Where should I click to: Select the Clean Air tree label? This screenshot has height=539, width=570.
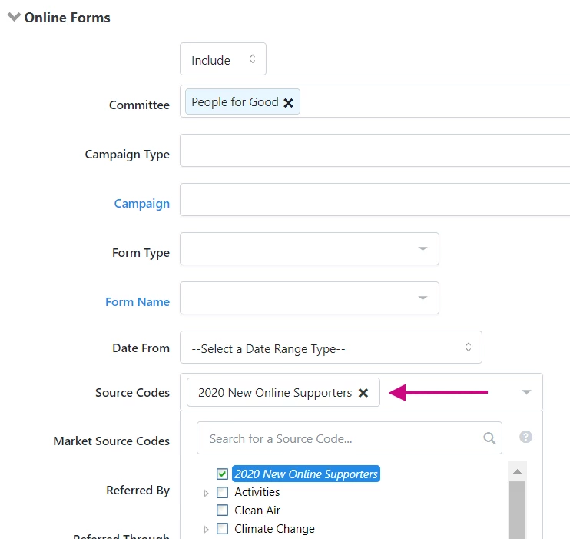(x=257, y=511)
